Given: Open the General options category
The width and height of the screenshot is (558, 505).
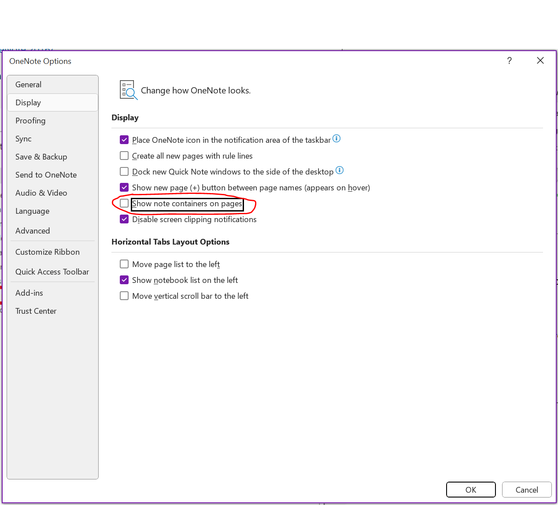Looking at the screenshot, I should click(52, 85).
